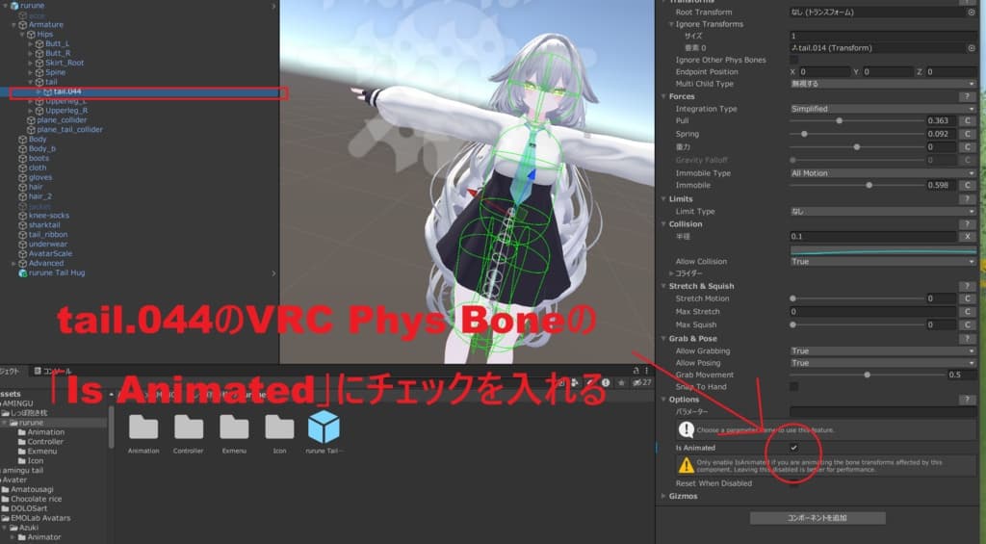Toggle the Is Animated checkbox
This screenshot has height=544, width=986.
click(793, 448)
